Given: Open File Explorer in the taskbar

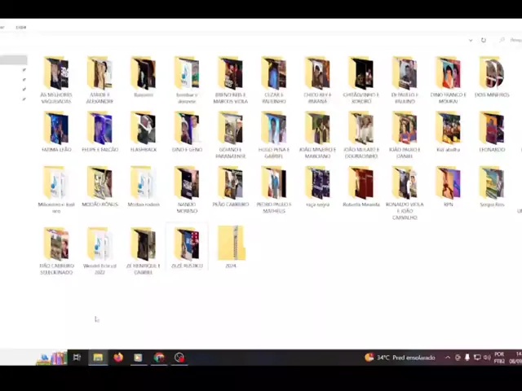Looking at the screenshot, I should pos(98,357).
